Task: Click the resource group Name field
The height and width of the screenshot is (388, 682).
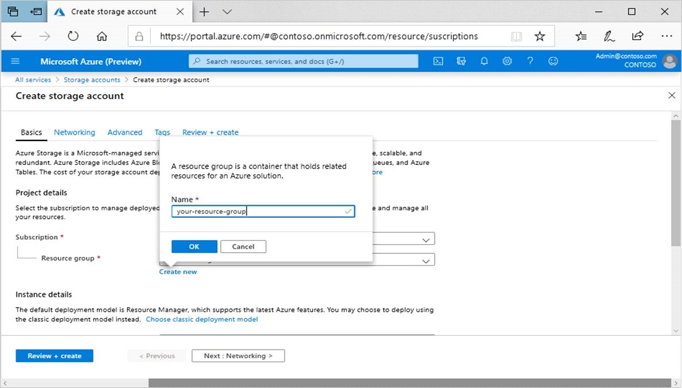Action: pos(263,211)
